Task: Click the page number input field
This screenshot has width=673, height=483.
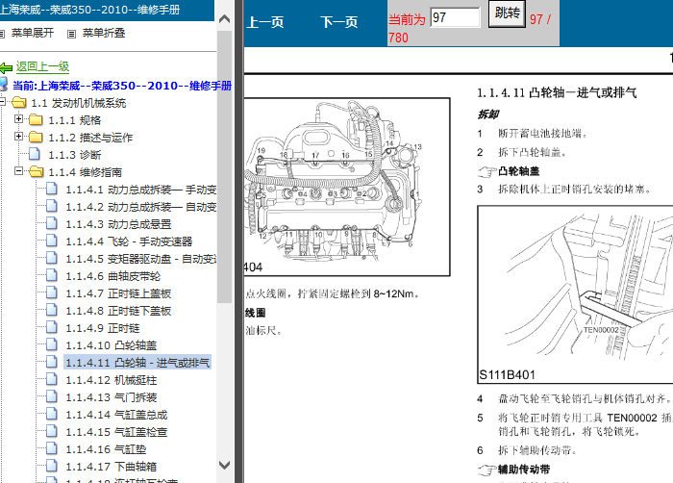Action: click(x=455, y=17)
